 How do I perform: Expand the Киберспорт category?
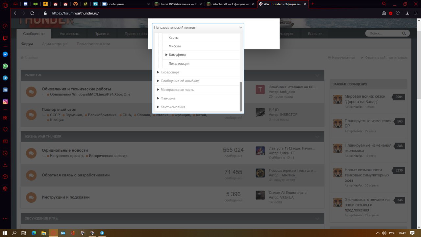click(x=158, y=72)
